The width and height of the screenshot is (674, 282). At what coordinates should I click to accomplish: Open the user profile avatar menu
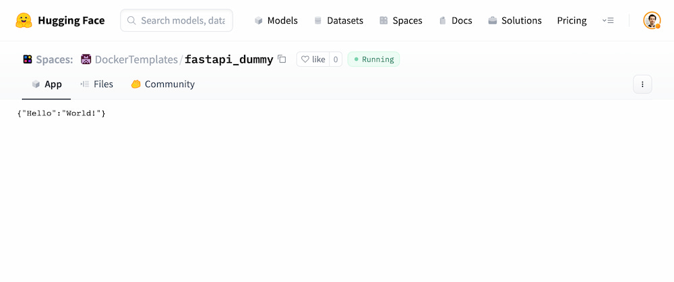coord(652,20)
